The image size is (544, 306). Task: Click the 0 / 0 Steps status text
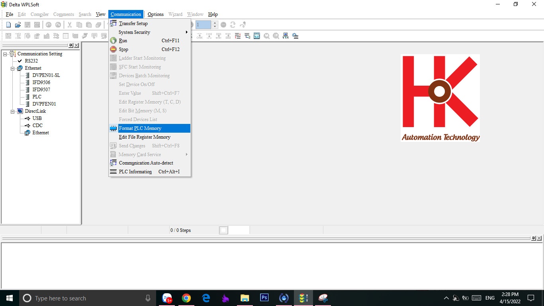click(x=180, y=230)
